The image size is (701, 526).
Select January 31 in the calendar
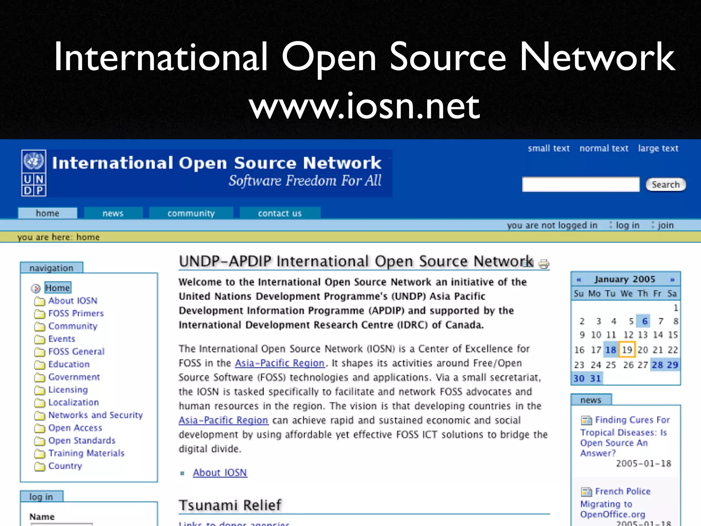(596, 378)
